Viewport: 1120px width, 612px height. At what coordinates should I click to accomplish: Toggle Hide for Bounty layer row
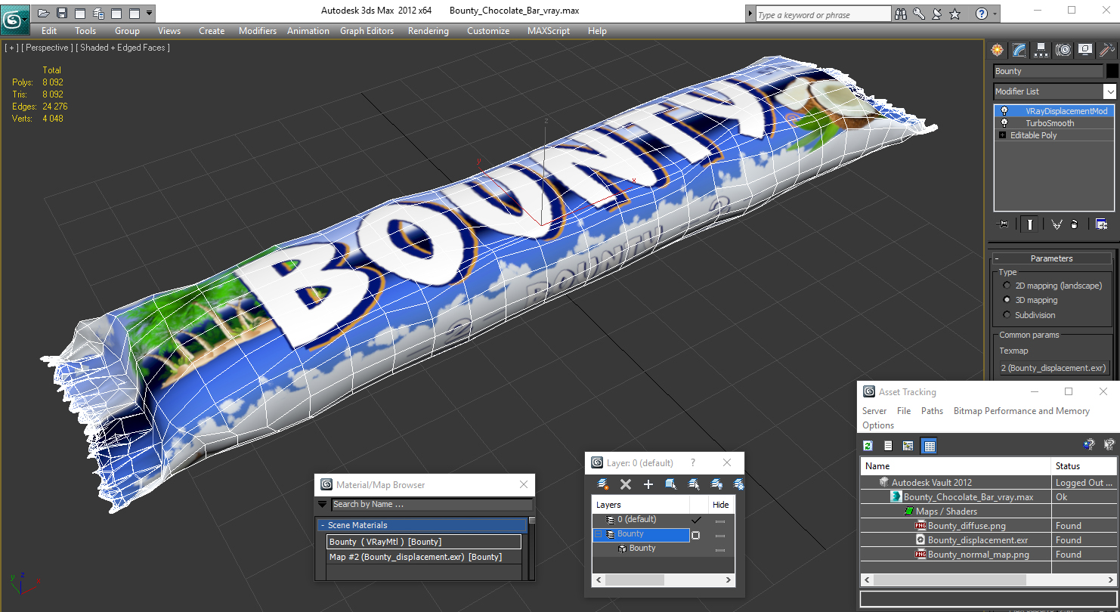coord(720,535)
